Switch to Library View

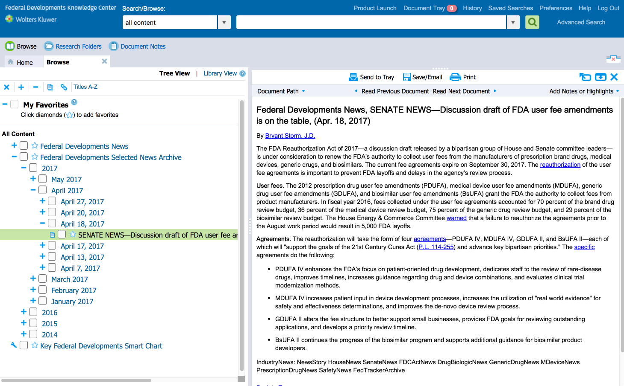pos(220,73)
